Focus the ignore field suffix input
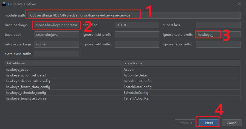The height and width of the screenshot is (129, 246). [x=137, y=44]
